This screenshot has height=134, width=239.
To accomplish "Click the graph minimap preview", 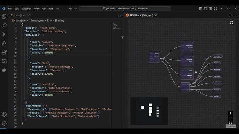I will 149,111.
